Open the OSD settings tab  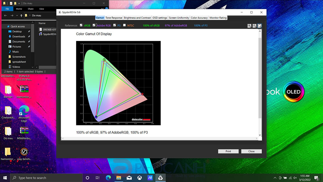(160, 18)
